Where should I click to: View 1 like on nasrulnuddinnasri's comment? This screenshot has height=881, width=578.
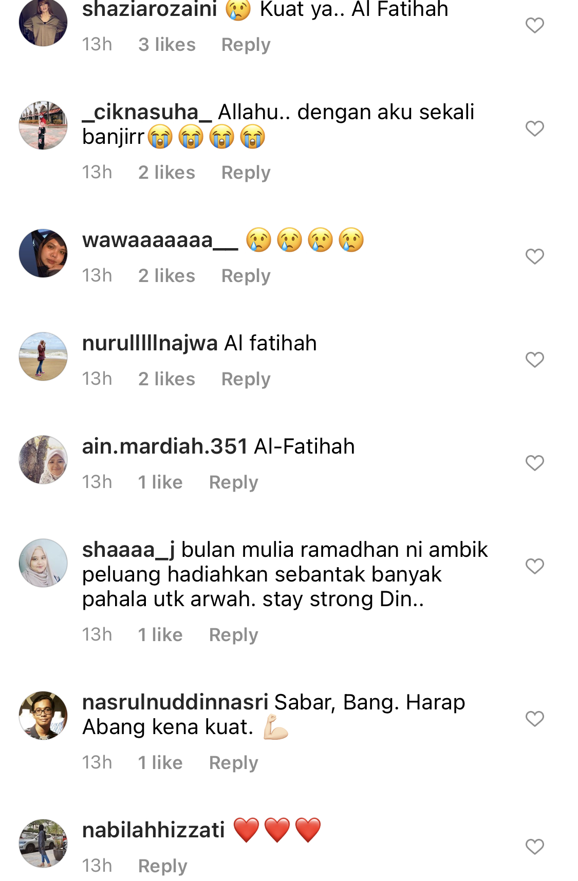160,763
